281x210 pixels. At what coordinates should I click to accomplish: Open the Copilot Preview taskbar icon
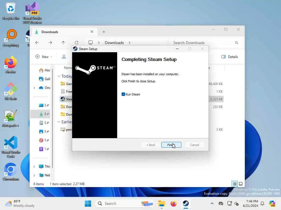pos(272,203)
